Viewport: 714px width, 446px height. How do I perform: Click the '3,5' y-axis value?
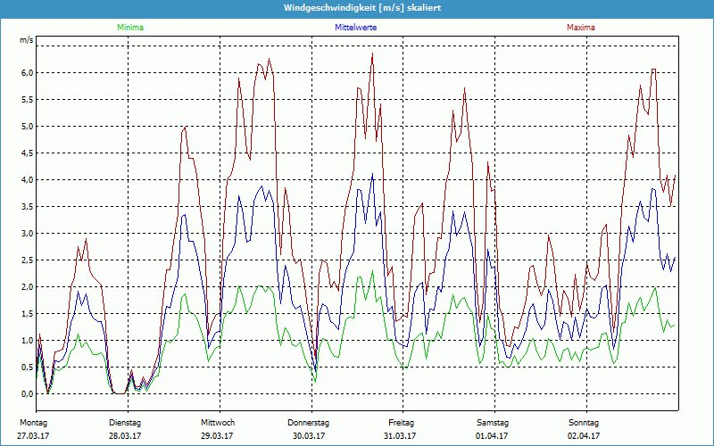click(29, 207)
